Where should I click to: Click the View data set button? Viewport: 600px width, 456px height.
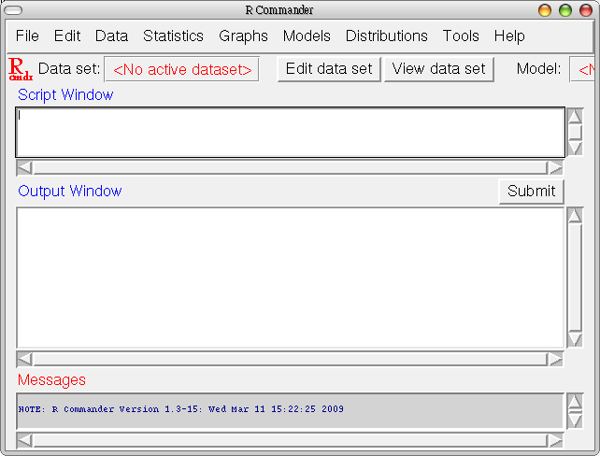pyautogui.click(x=438, y=69)
